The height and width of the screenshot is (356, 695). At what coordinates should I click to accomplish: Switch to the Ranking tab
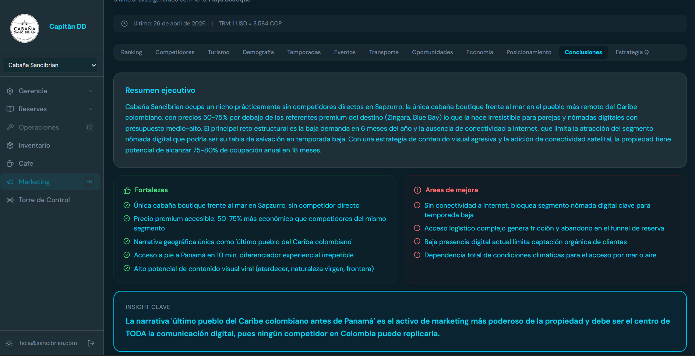click(131, 52)
